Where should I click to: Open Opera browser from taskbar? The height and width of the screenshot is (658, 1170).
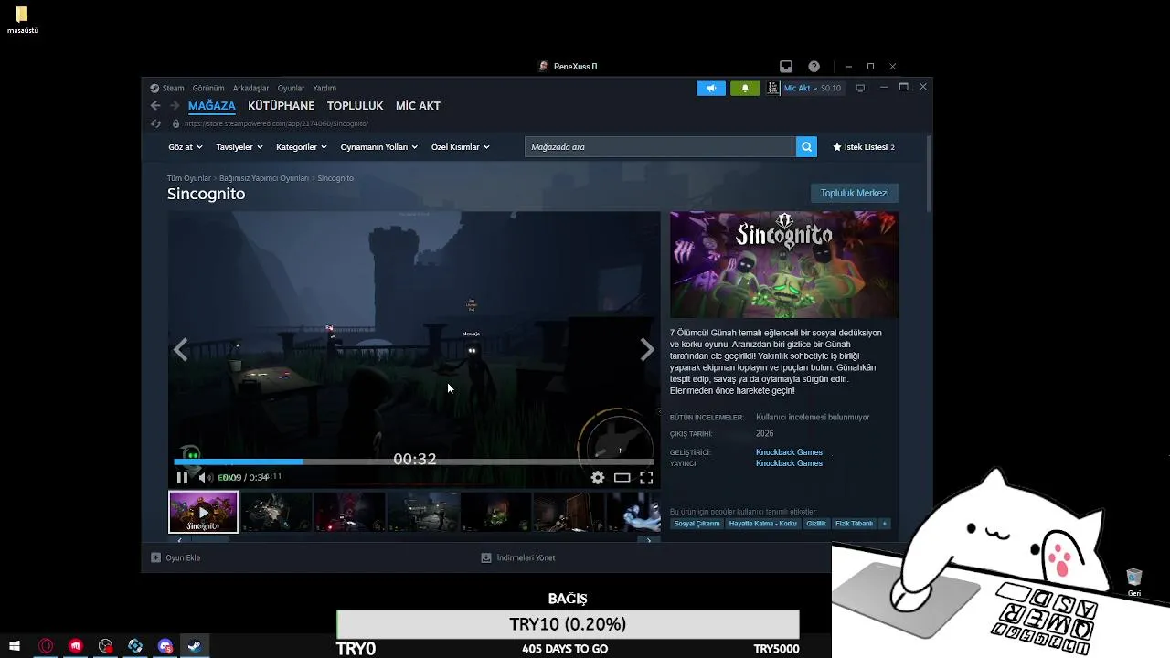pyautogui.click(x=46, y=646)
